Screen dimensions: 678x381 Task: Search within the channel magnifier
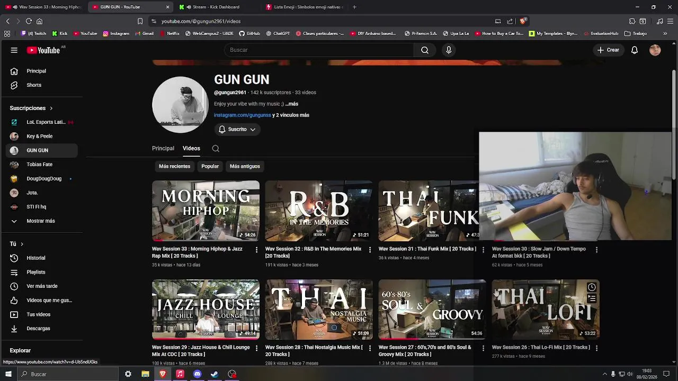point(216,149)
